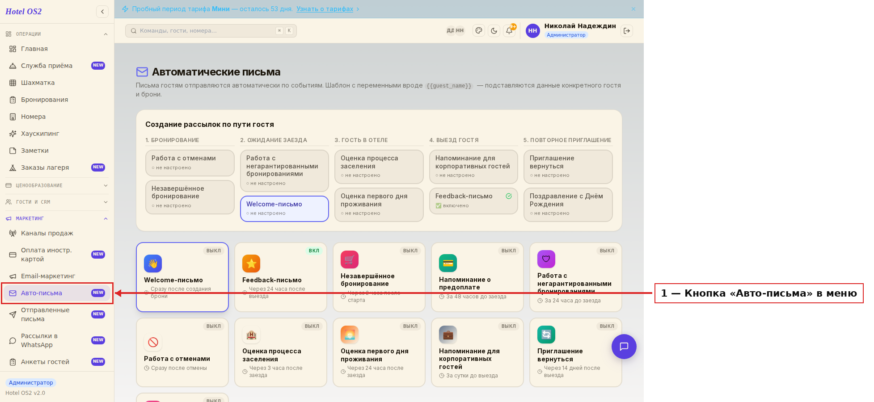
Task: Collapse sidebar with the chevron button
Action: pos(102,12)
